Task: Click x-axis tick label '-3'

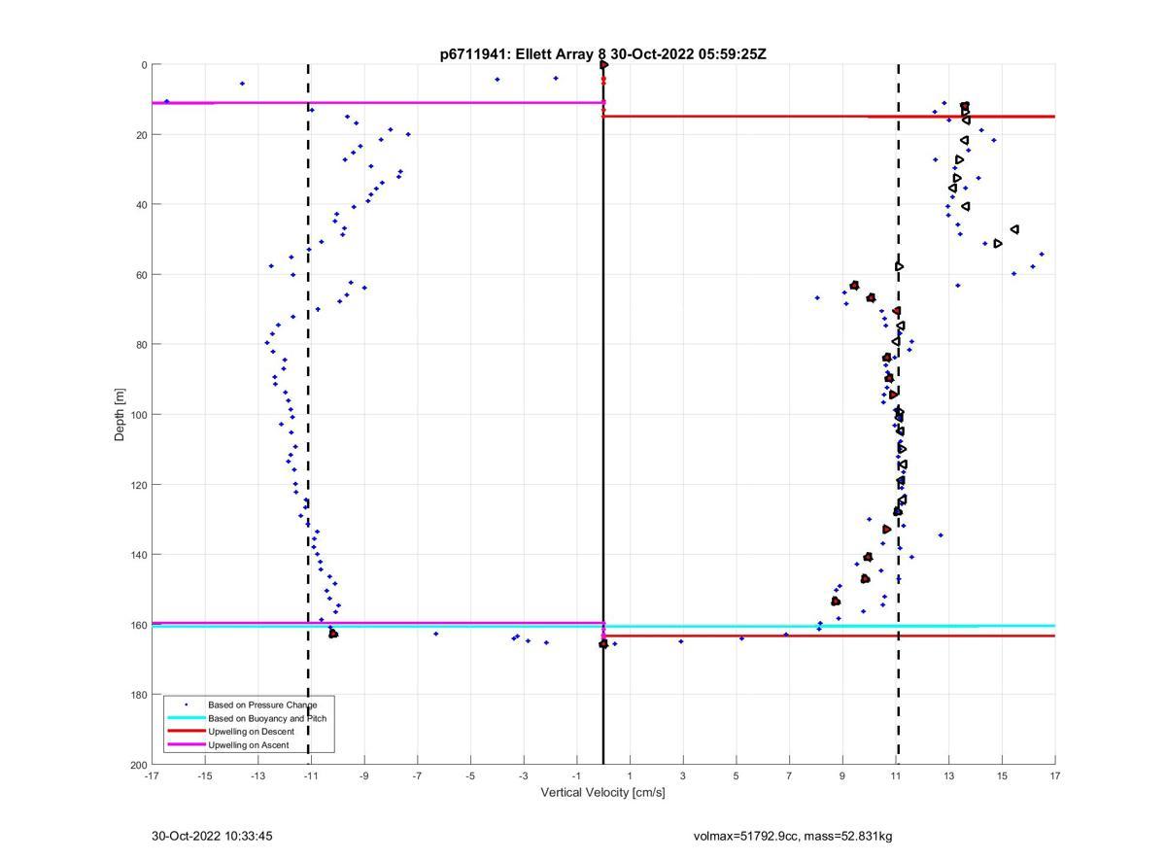Action: coord(524,775)
